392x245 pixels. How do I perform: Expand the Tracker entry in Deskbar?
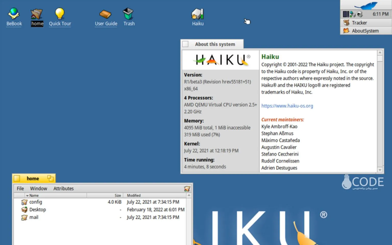(x=359, y=23)
